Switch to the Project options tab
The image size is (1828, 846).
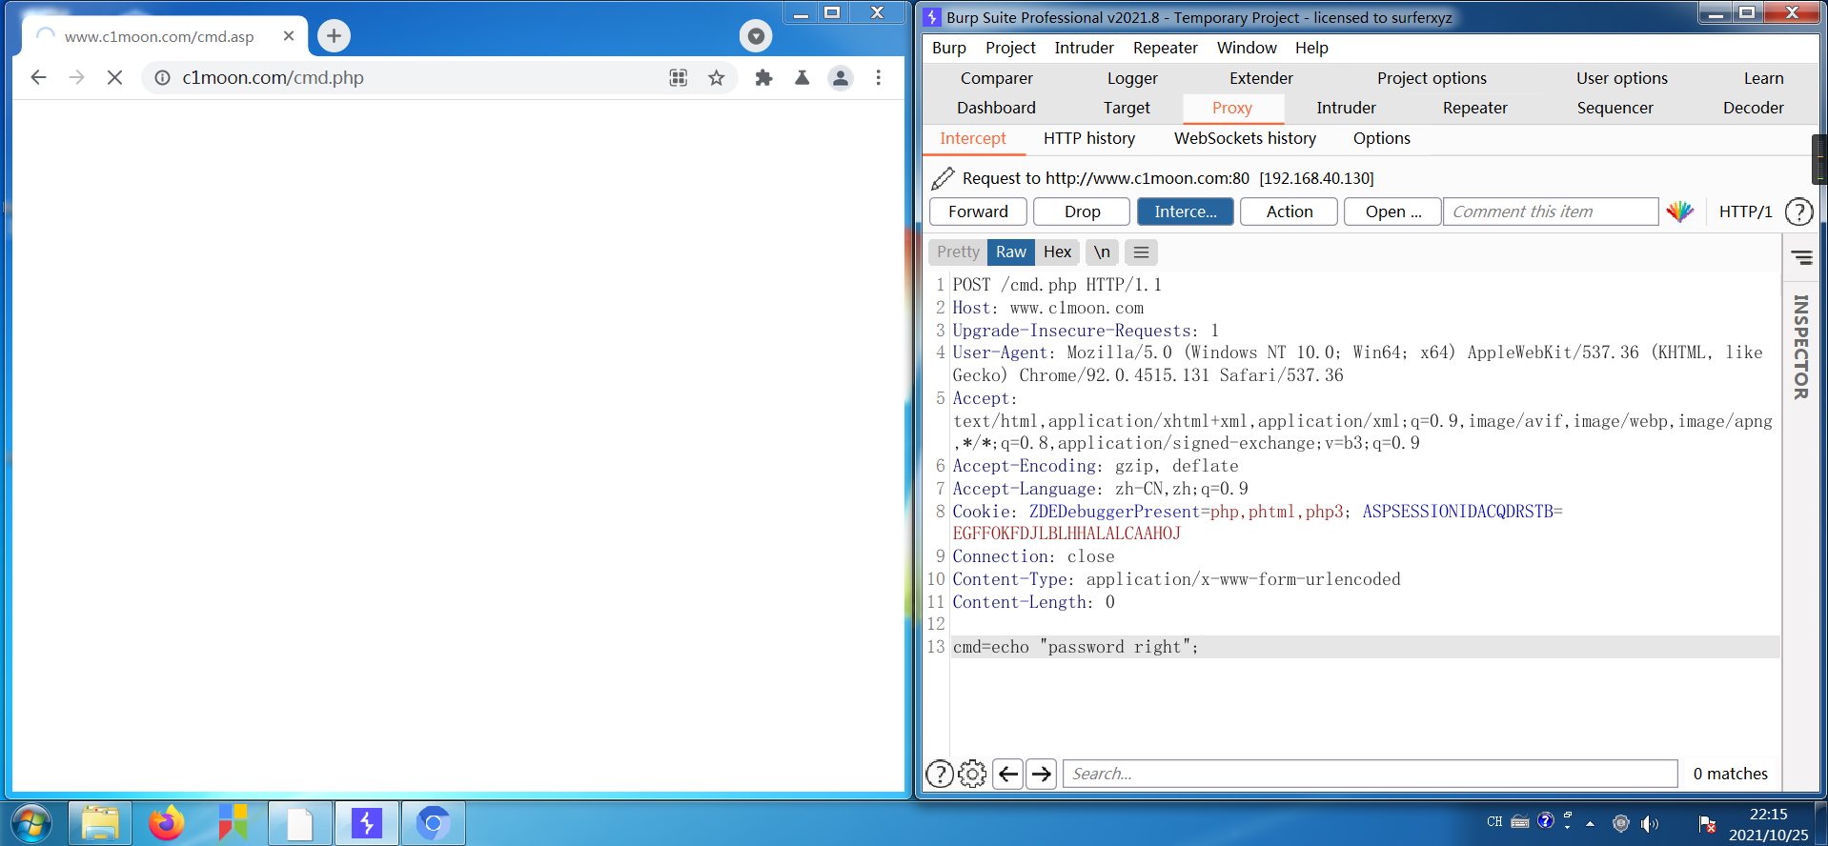(x=1432, y=78)
